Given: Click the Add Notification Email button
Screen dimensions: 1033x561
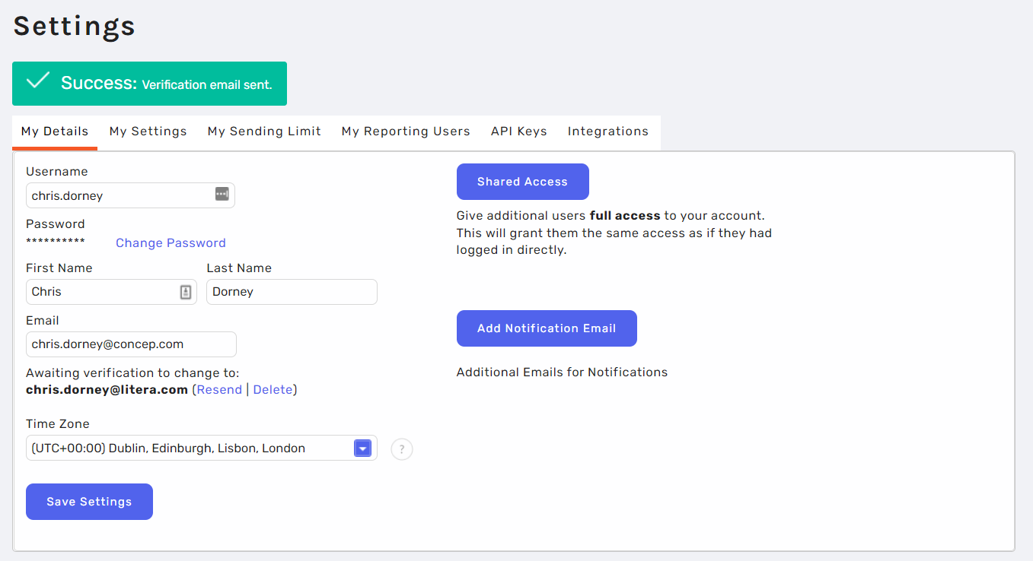Looking at the screenshot, I should coord(547,328).
